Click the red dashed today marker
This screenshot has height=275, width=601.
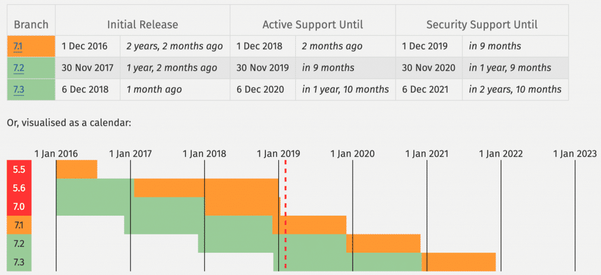[286, 216]
